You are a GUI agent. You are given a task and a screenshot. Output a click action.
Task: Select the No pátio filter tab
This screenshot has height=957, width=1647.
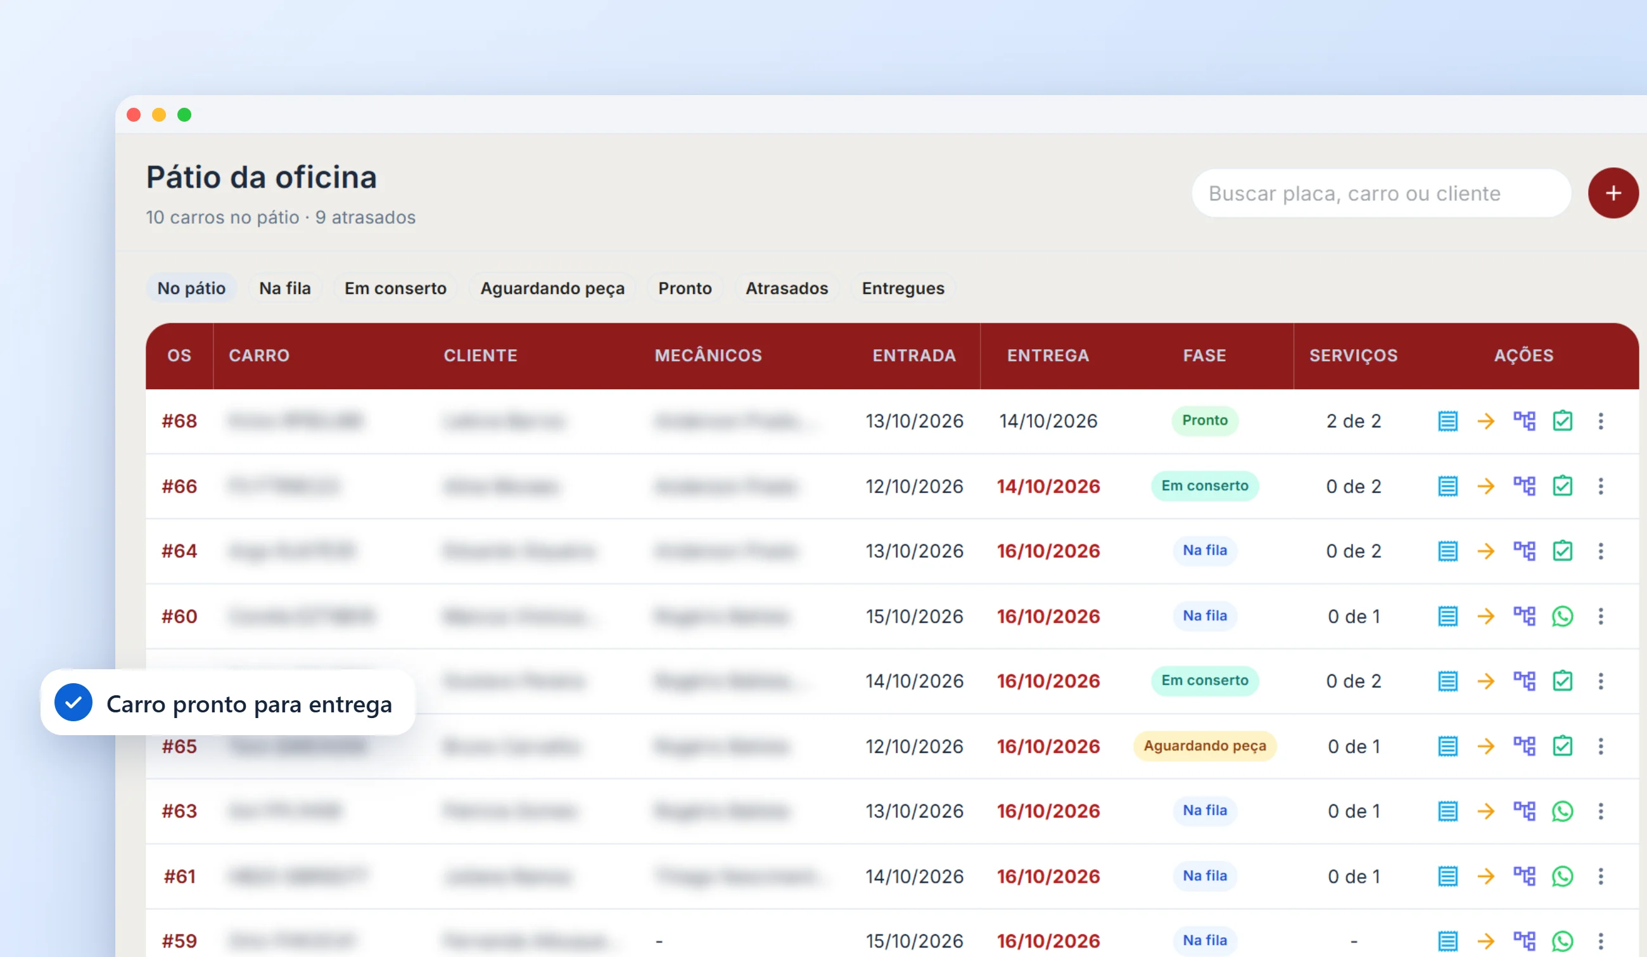click(191, 288)
